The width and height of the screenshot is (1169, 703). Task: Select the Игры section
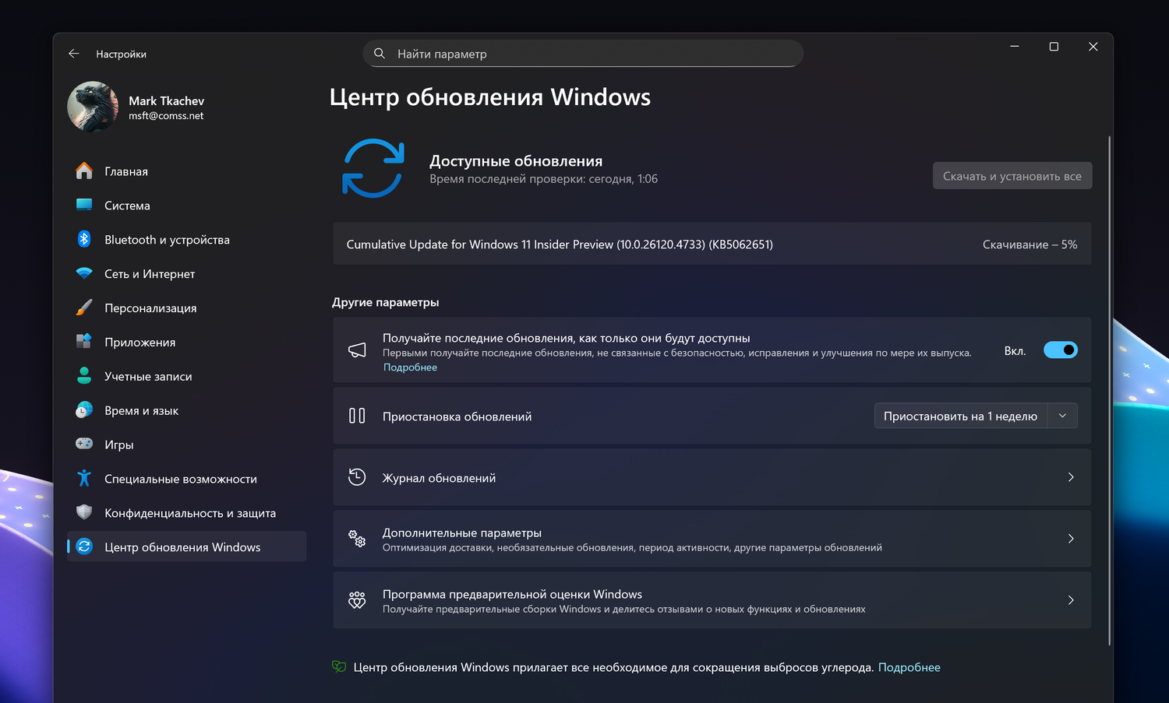coord(187,445)
